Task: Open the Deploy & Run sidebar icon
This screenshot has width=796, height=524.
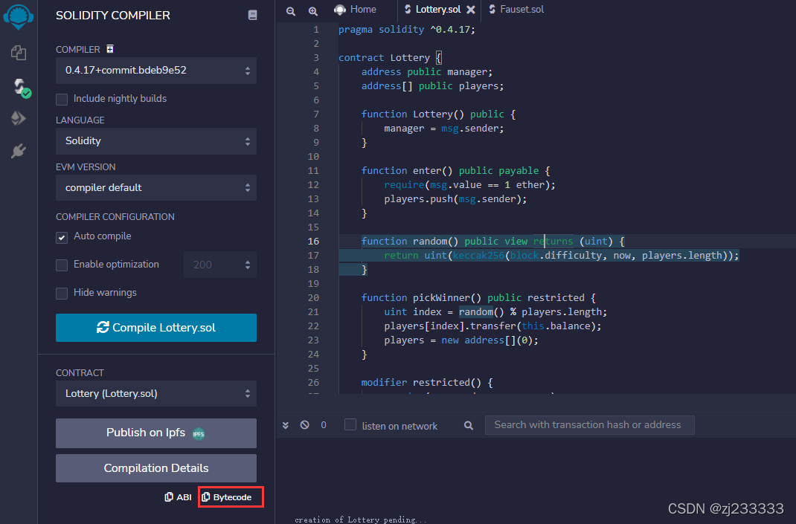Action: point(19,118)
